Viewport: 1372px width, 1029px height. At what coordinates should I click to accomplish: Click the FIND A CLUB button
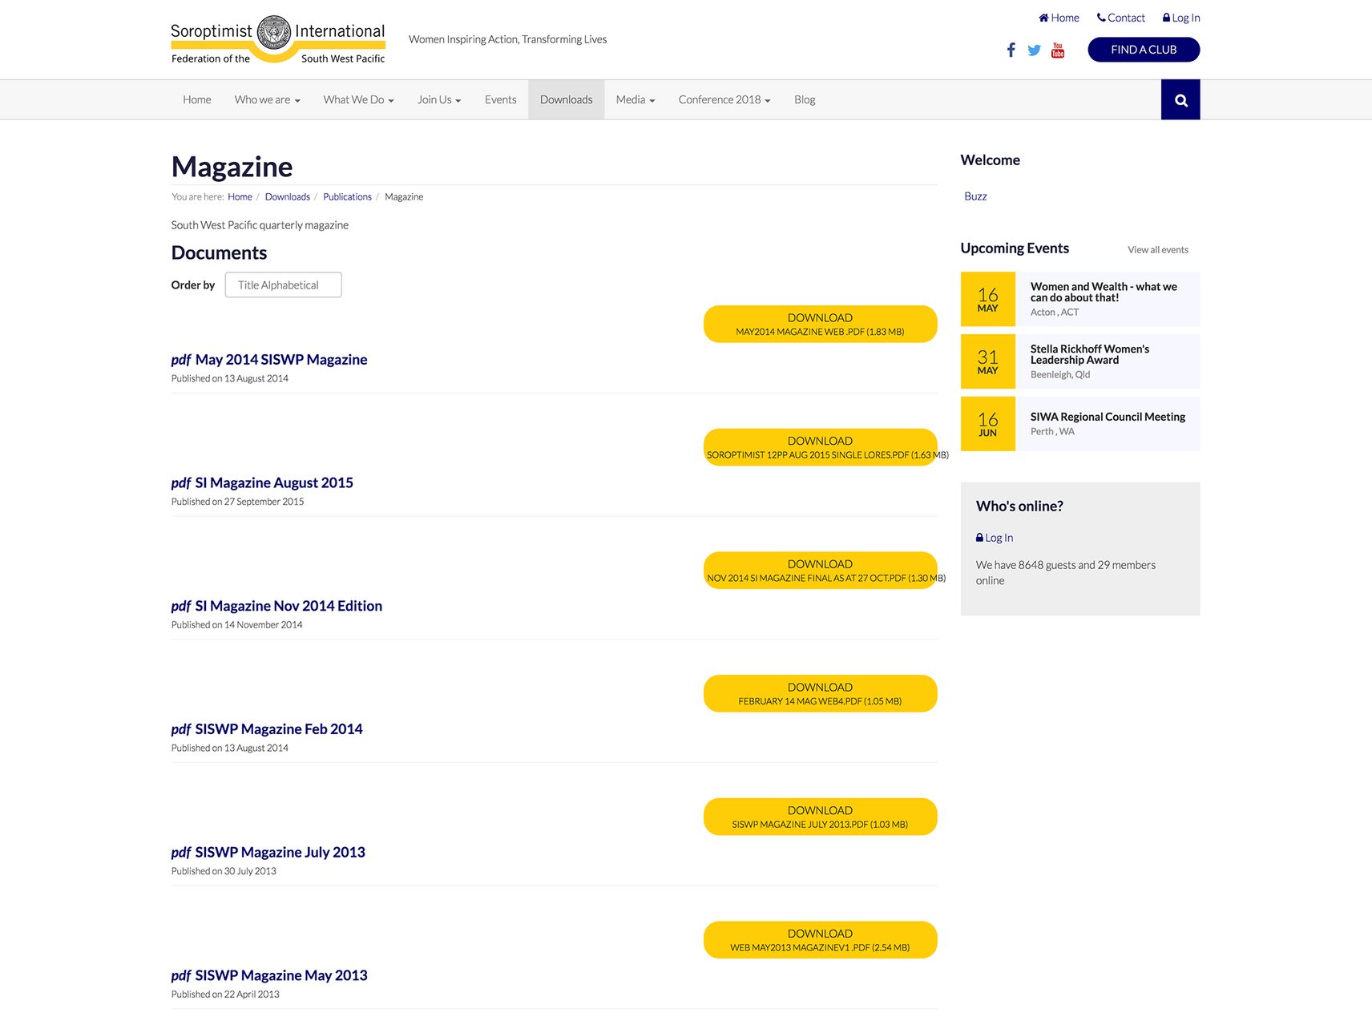[1144, 50]
